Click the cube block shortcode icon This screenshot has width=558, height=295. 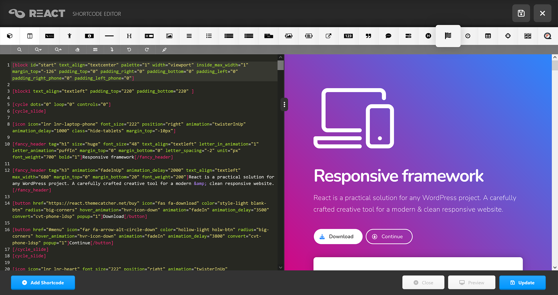[x=10, y=36]
